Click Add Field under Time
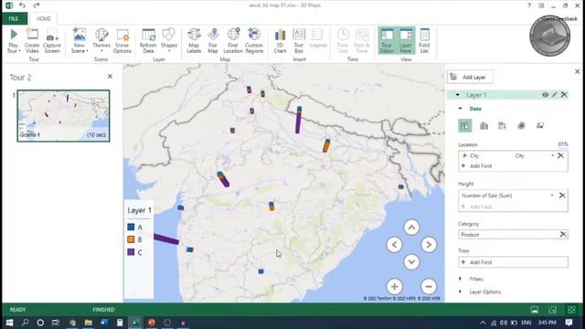Image resolution: width=585 pixels, height=329 pixels. 513,262
